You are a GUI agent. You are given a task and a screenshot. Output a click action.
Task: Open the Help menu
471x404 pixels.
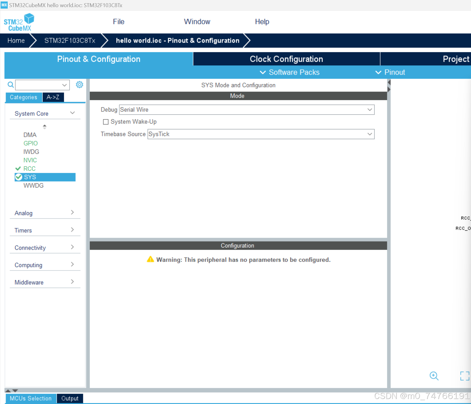[x=262, y=22]
